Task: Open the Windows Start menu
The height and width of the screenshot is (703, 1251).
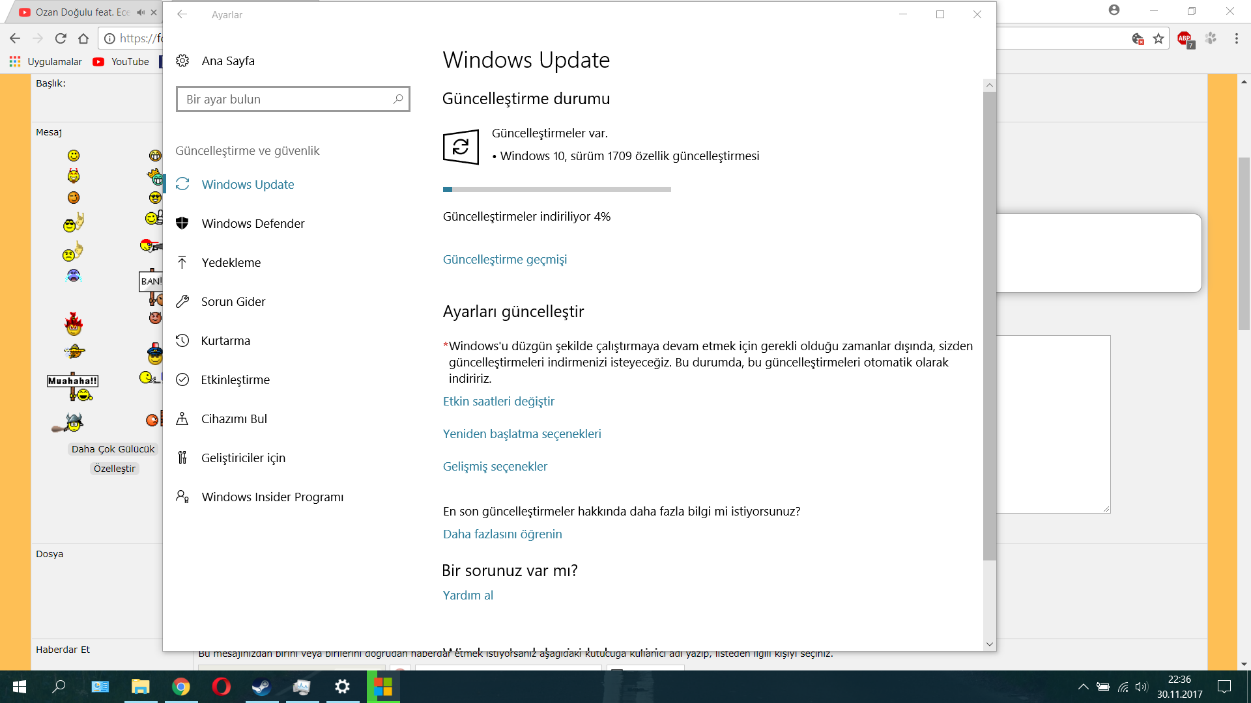Action: click(20, 687)
